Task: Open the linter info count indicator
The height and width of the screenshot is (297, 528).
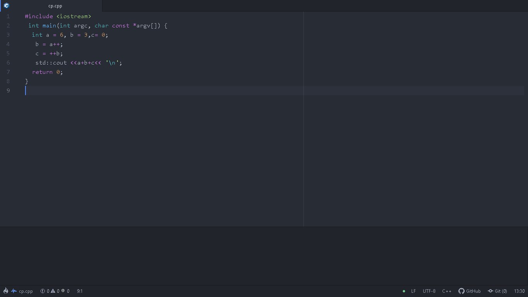Action: pos(65,291)
